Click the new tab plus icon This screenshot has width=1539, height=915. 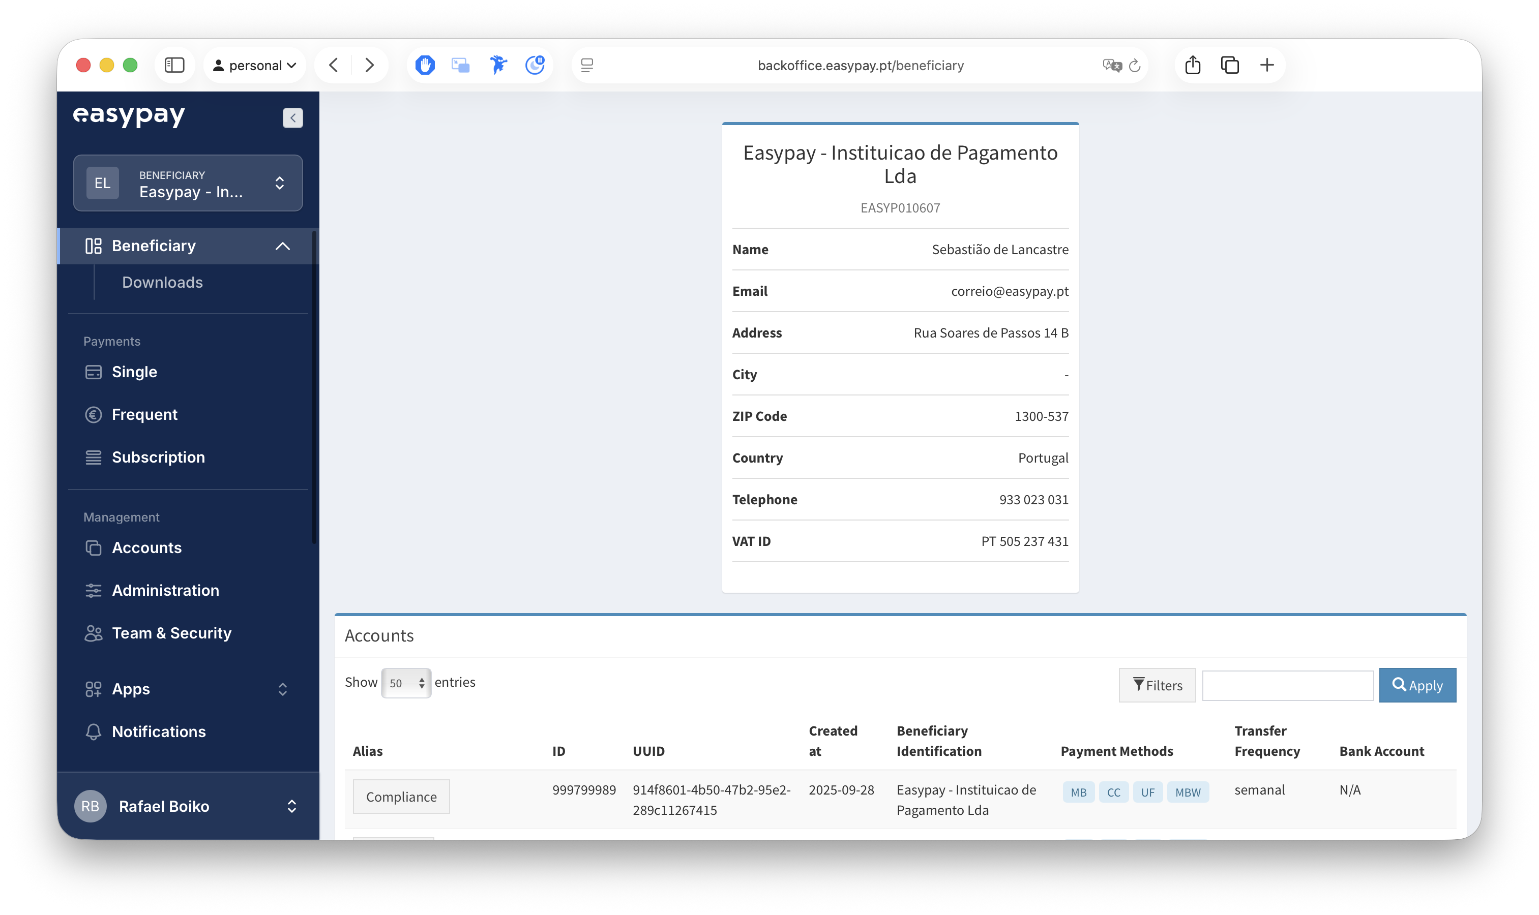point(1266,65)
